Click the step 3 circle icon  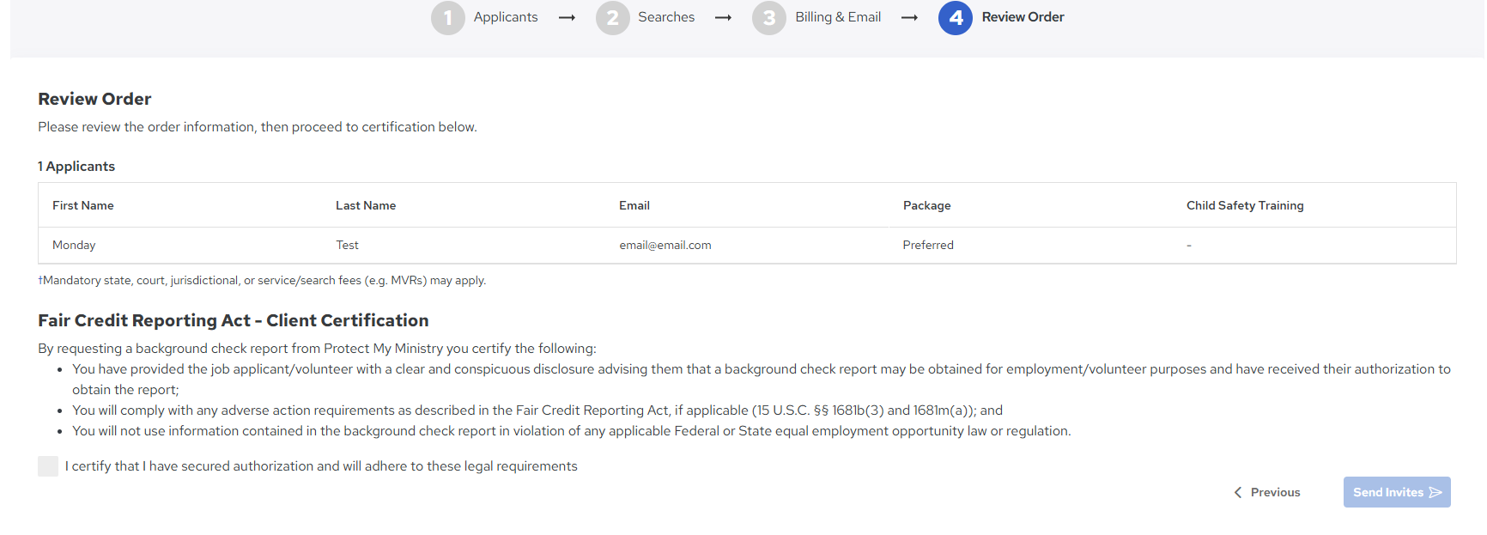(768, 17)
